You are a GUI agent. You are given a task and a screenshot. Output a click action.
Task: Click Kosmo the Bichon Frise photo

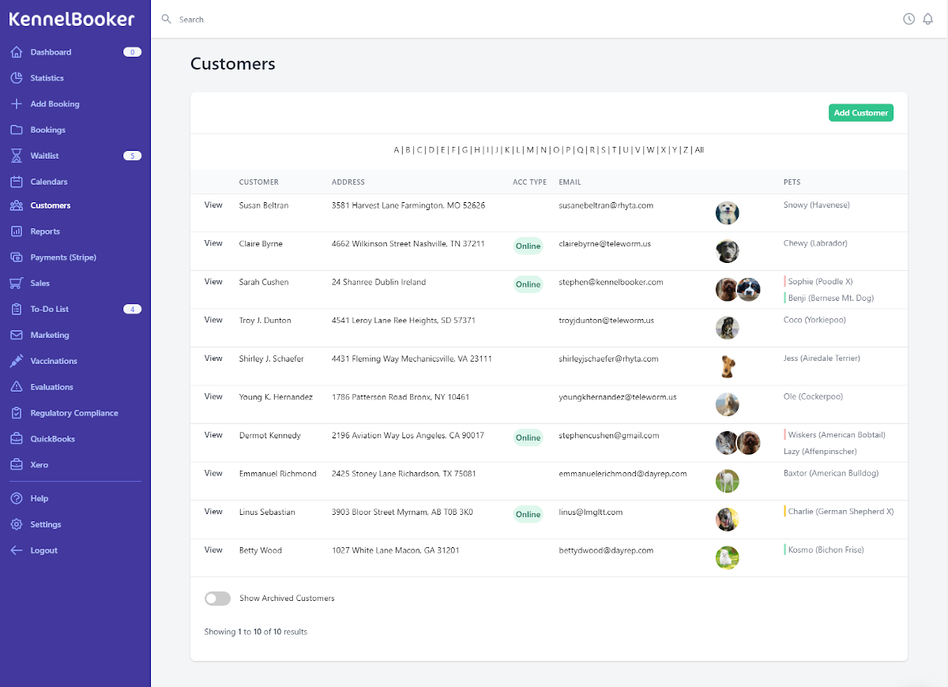pos(728,557)
